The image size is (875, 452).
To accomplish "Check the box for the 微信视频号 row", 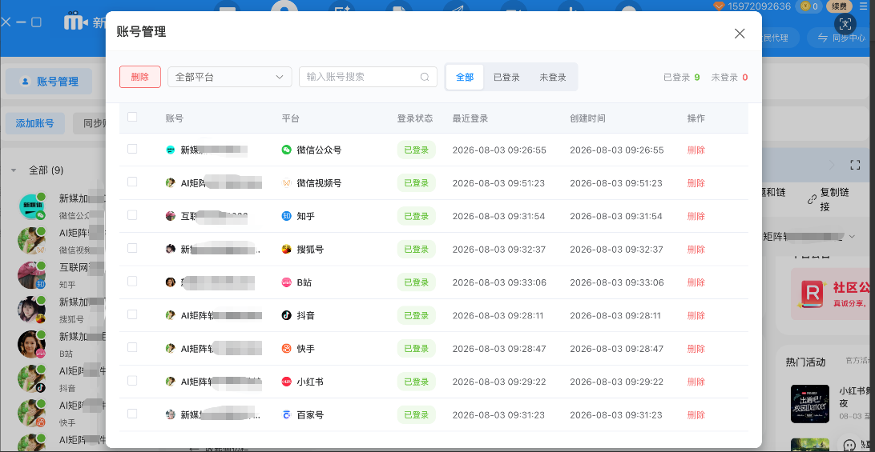I will click(132, 182).
